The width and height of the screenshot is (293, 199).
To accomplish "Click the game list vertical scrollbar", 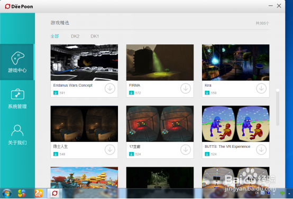I will (x=278, y=107).
